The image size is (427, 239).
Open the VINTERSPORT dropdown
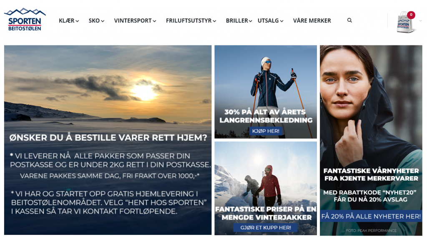135,21
